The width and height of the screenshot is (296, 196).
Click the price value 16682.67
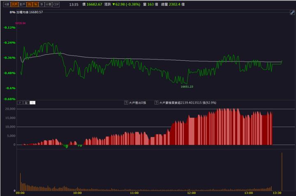(95, 5)
